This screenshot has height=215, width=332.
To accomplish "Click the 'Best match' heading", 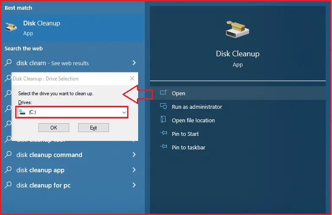I will (x=19, y=8).
